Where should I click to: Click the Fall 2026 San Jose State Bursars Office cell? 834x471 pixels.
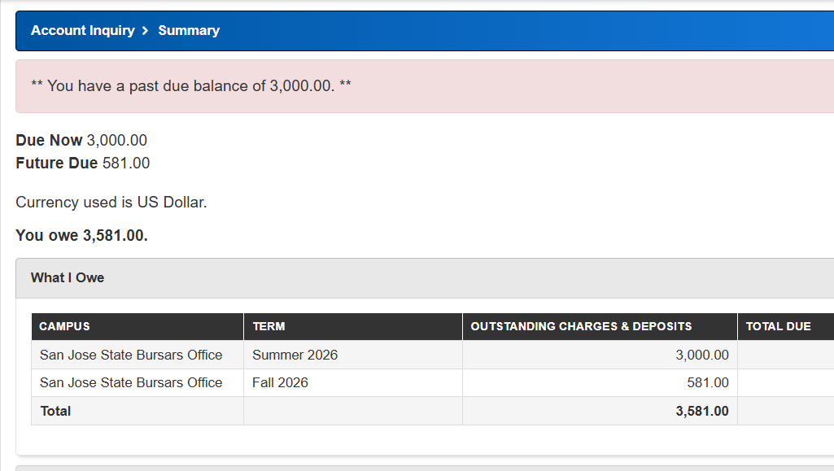(138, 383)
